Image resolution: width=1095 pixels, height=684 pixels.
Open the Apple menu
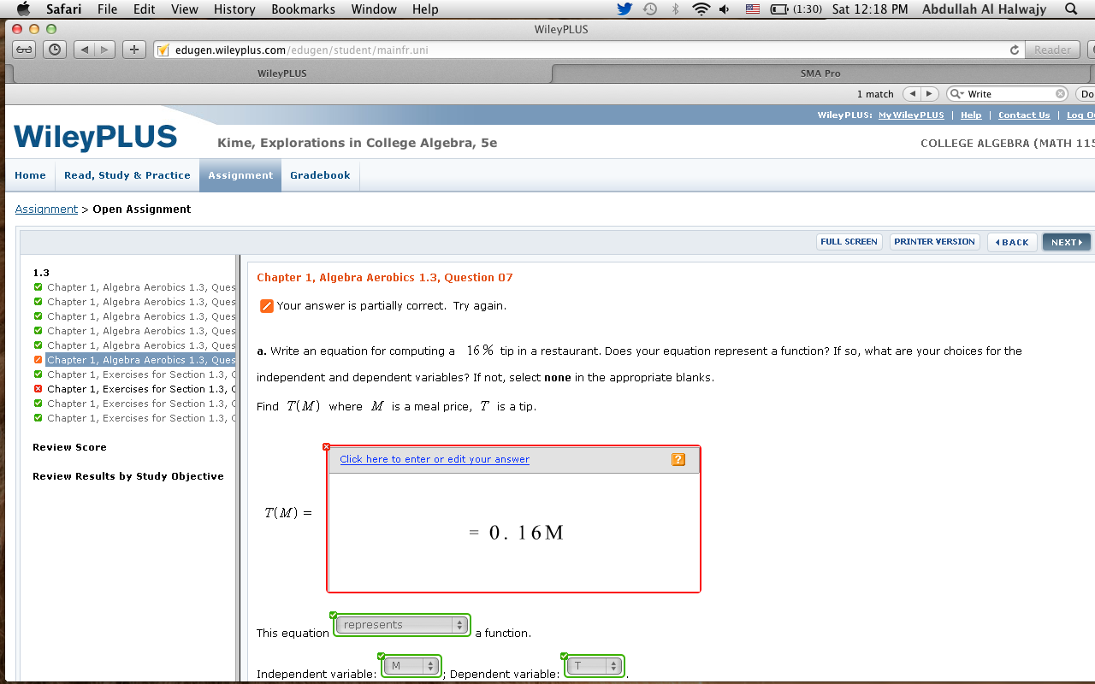click(x=23, y=9)
